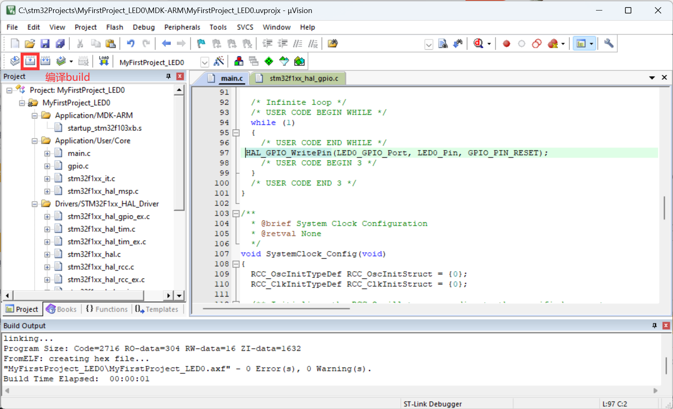
Task: Collapse the while block at line 95
Action: pos(236,133)
